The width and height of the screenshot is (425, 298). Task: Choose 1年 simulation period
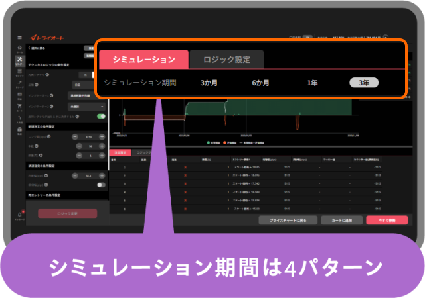[x=312, y=83]
